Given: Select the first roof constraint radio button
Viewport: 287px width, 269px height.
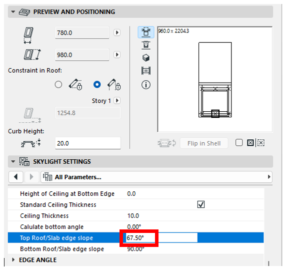Looking at the screenshot, I should pyautogui.click(x=58, y=85).
